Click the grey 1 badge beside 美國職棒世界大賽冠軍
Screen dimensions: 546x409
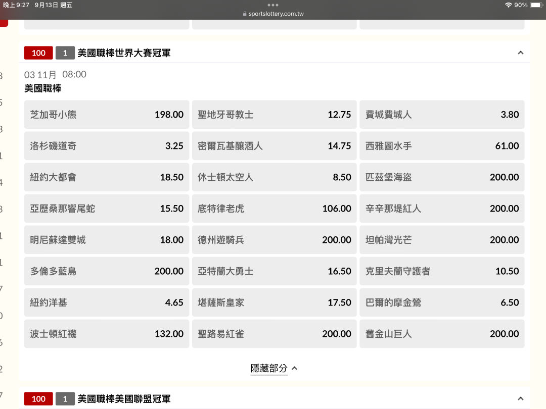pos(65,53)
